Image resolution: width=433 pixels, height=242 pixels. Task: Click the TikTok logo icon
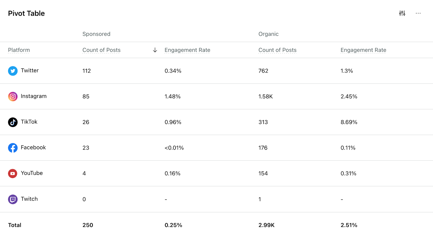13,122
